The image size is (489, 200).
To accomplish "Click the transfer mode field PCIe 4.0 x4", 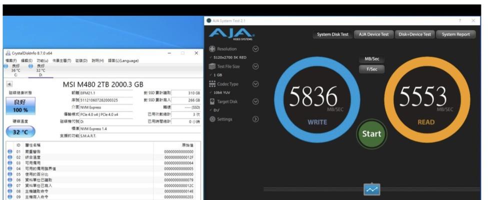I will [106, 114].
